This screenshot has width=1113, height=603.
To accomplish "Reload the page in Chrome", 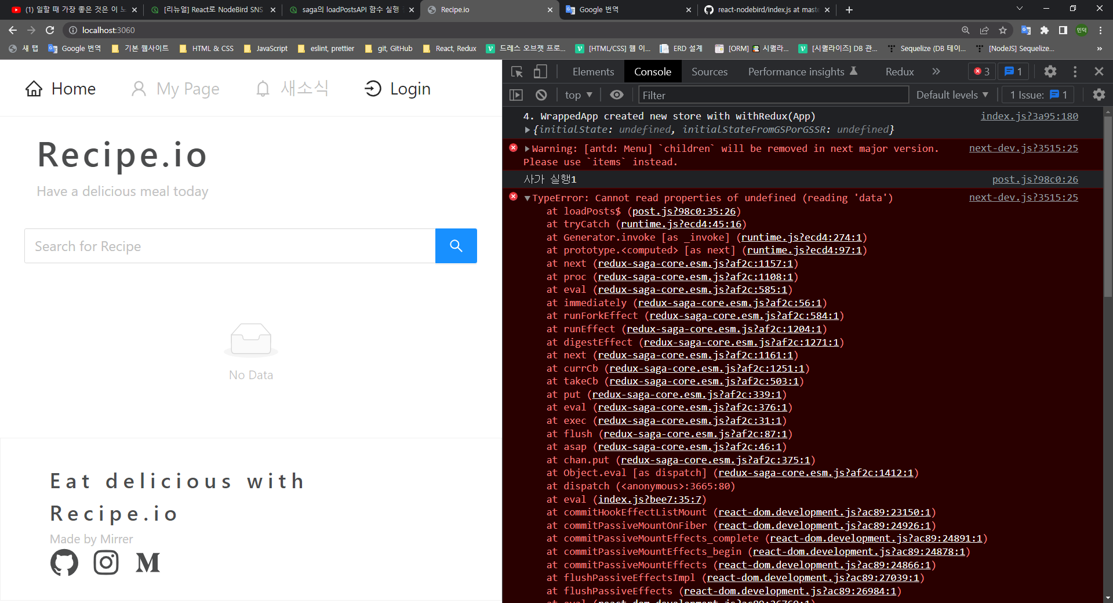I will point(50,30).
